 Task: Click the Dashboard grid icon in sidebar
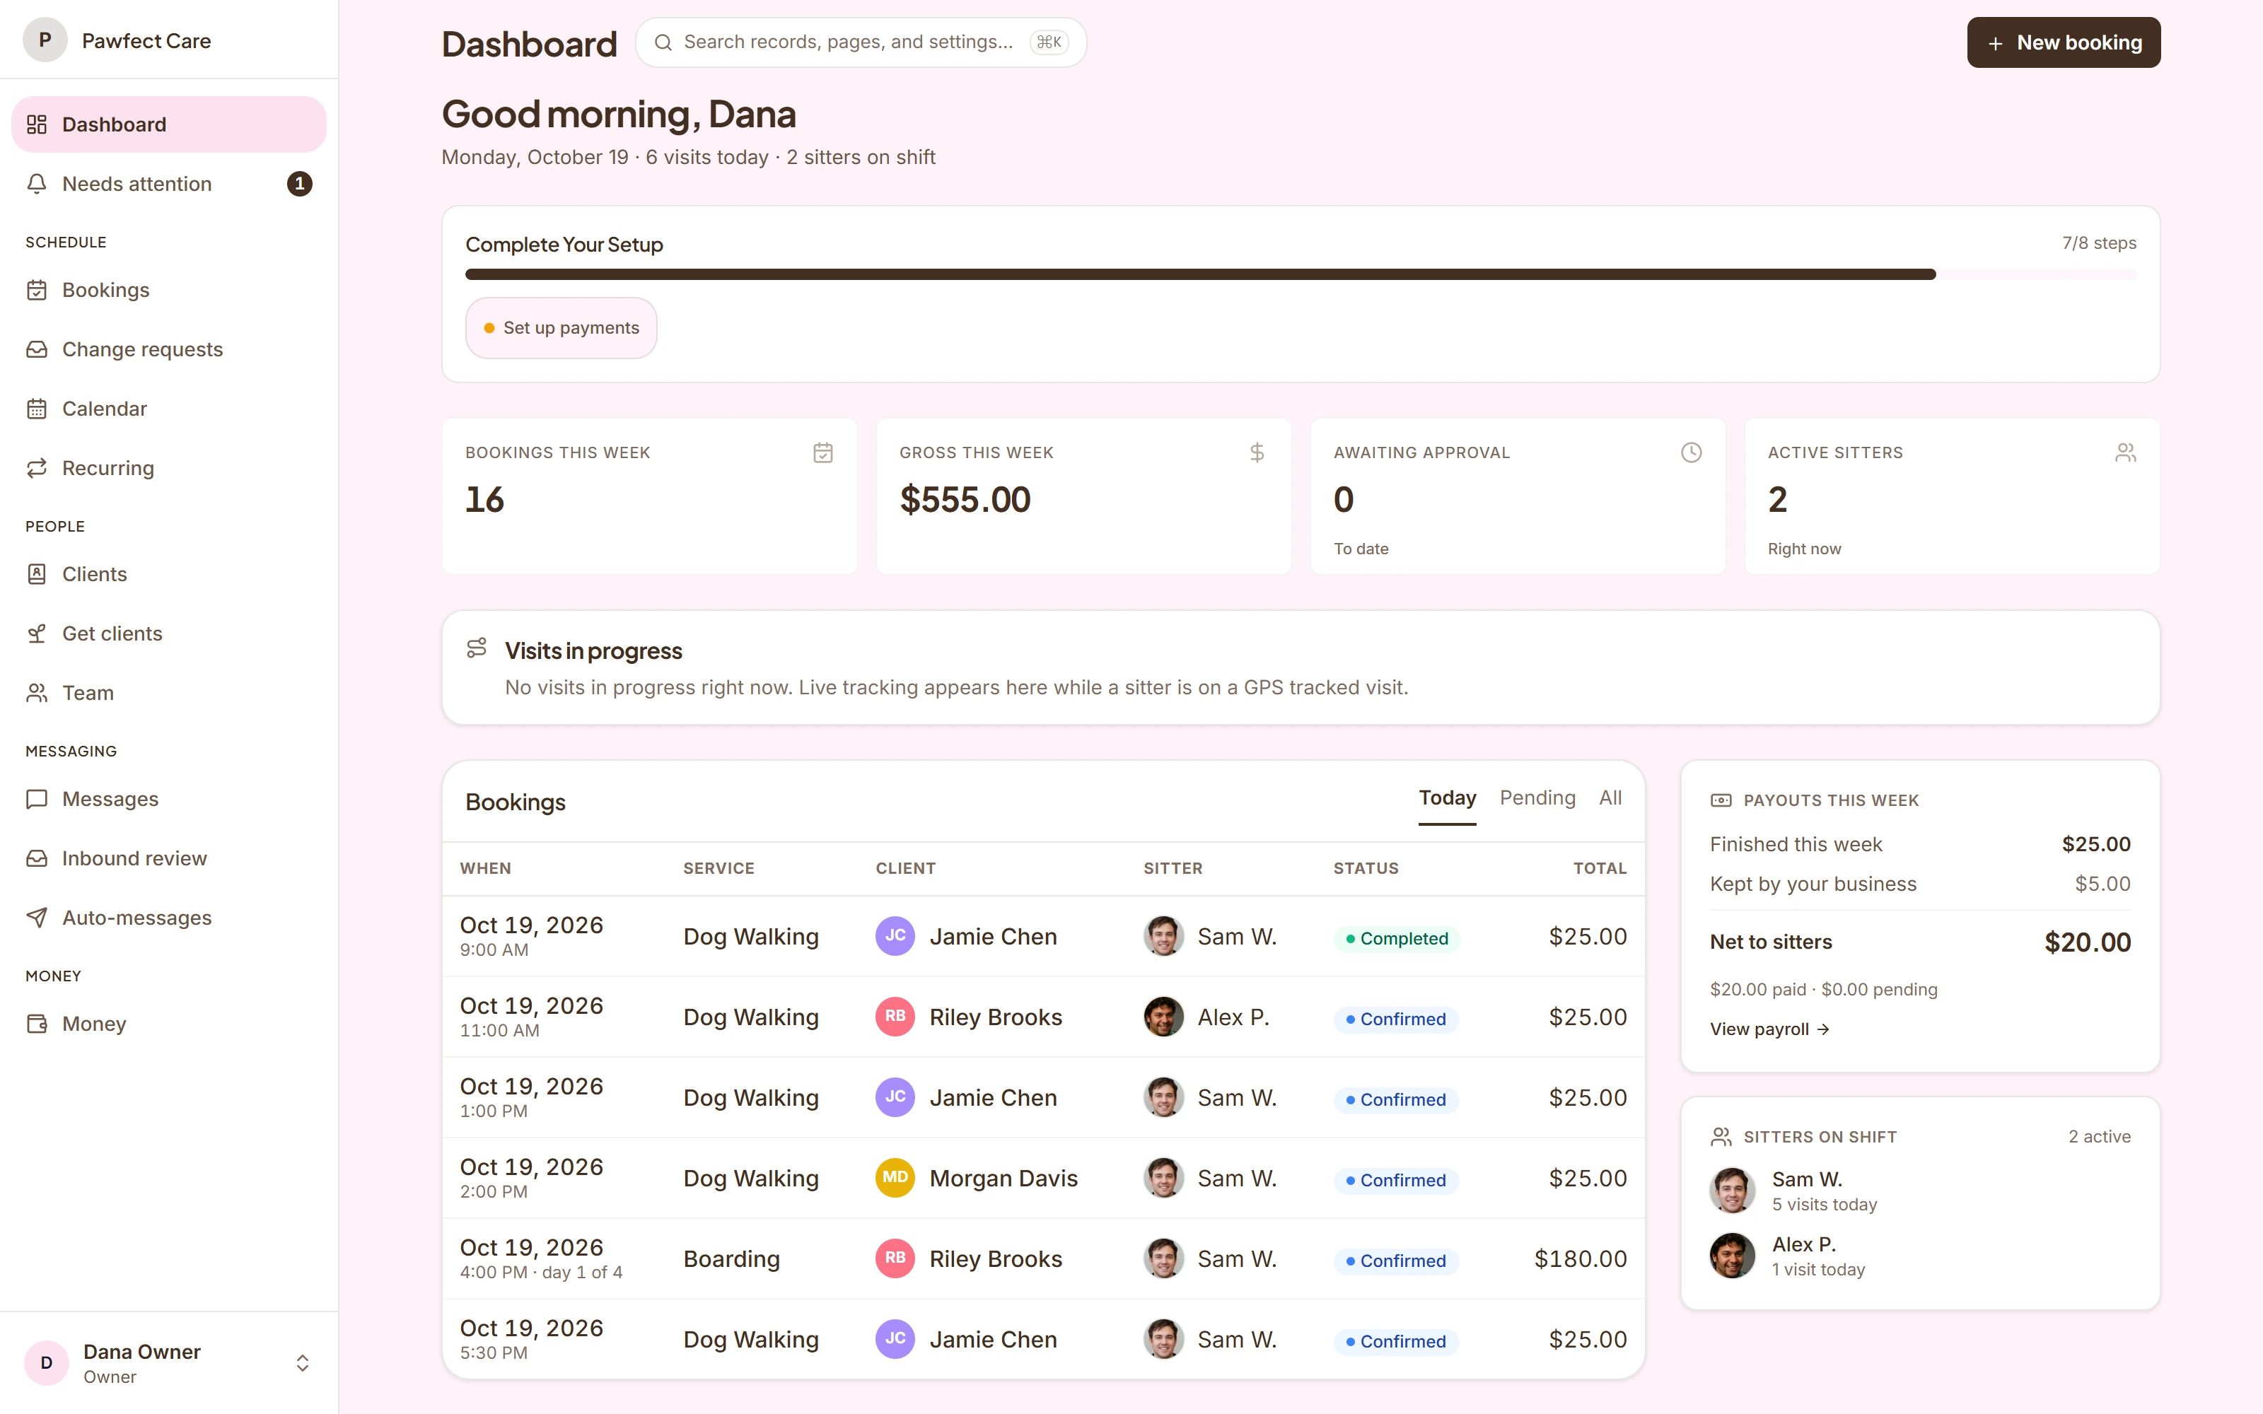37,124
